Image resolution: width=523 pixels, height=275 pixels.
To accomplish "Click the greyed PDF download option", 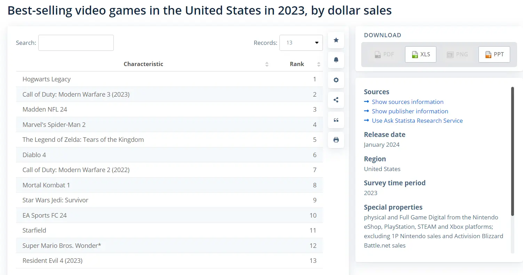I will coord(384,54).
